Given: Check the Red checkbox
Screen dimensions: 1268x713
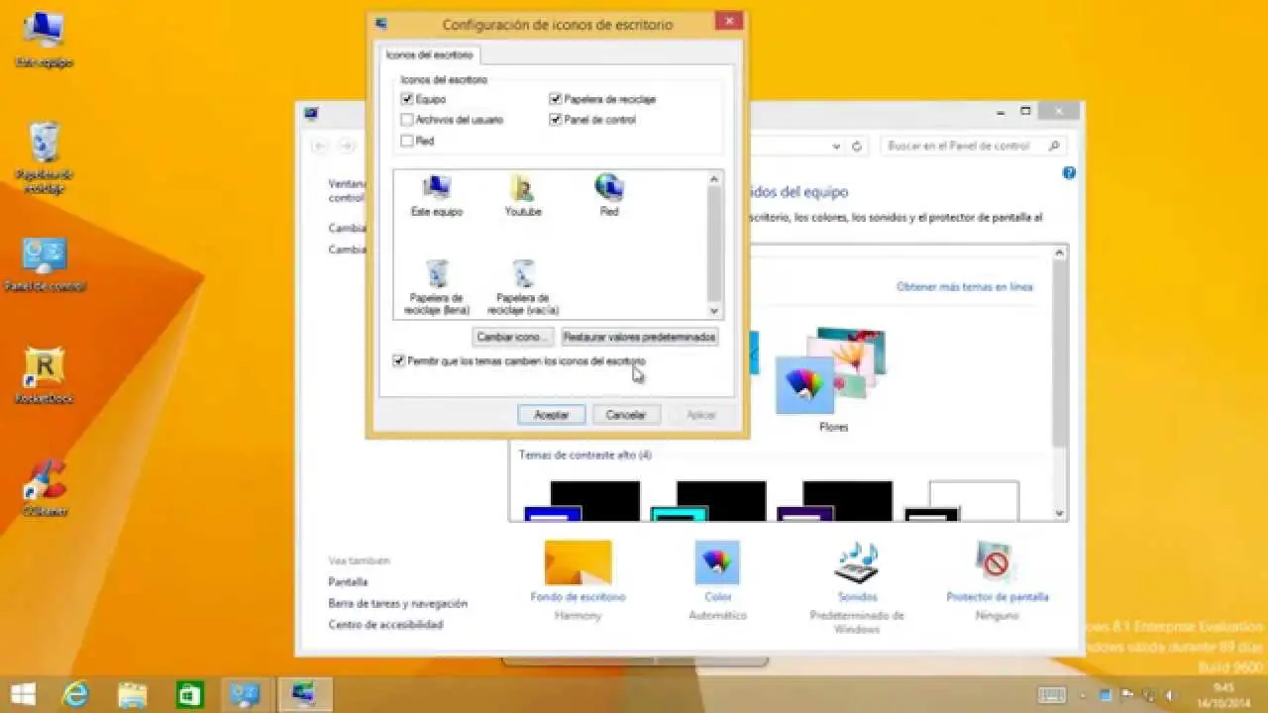Looking at the screenshot, I should 407,141.
